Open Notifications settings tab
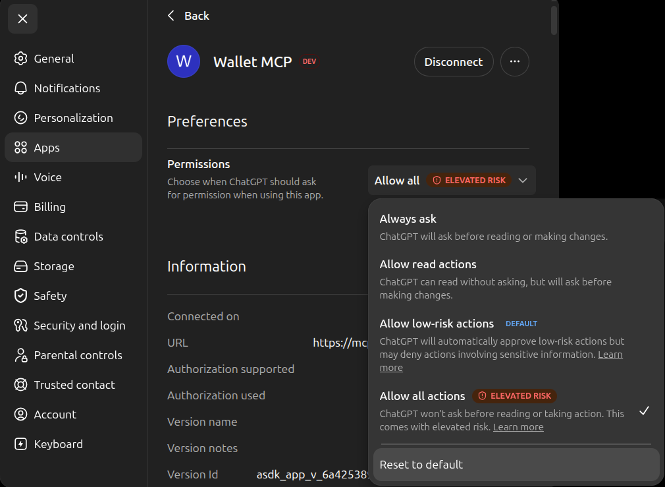 coord(73,88)
